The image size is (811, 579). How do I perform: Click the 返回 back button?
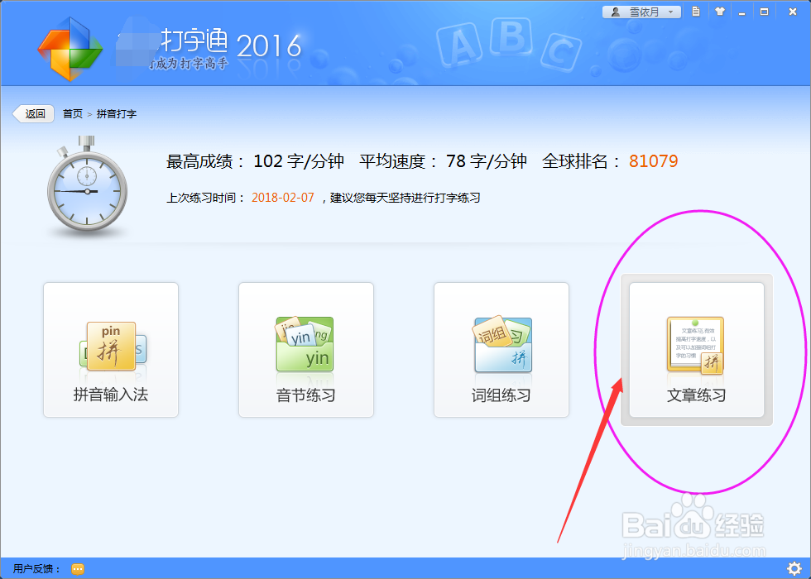click(32, 113)
